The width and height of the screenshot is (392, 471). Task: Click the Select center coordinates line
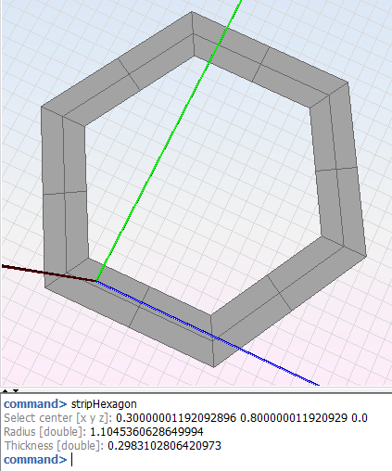click(x=185, y=418)
